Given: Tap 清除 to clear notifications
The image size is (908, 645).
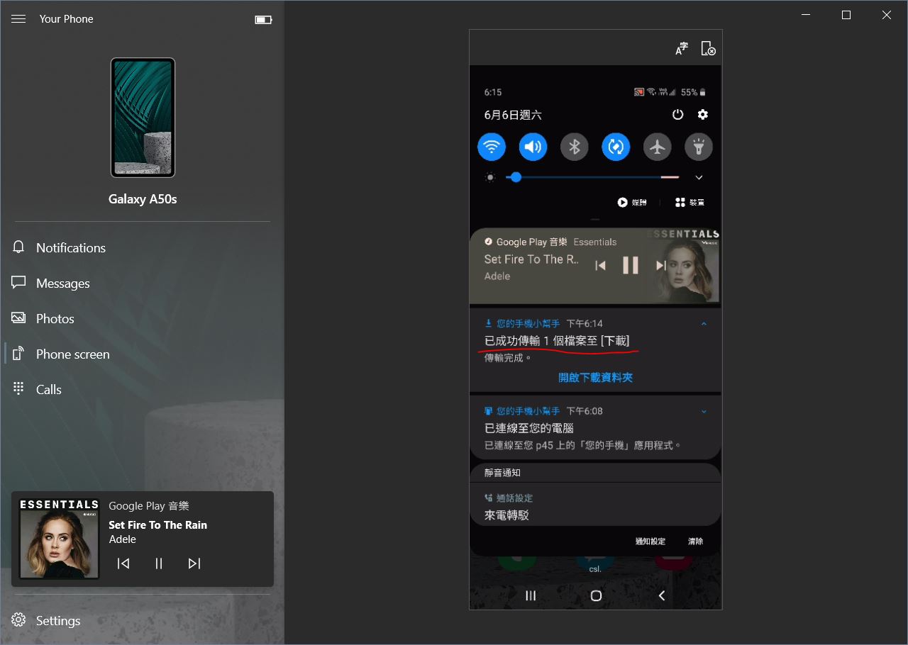Looking at the screenshot, I should pos(695,542).
